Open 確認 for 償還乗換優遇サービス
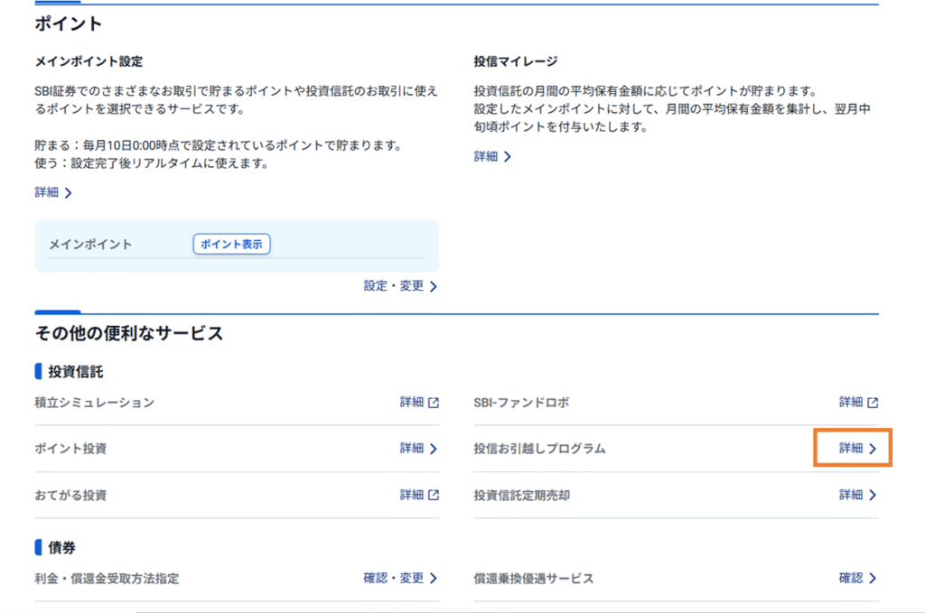 pos(851,578)
